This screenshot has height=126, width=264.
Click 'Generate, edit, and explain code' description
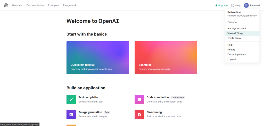[164, 102]
